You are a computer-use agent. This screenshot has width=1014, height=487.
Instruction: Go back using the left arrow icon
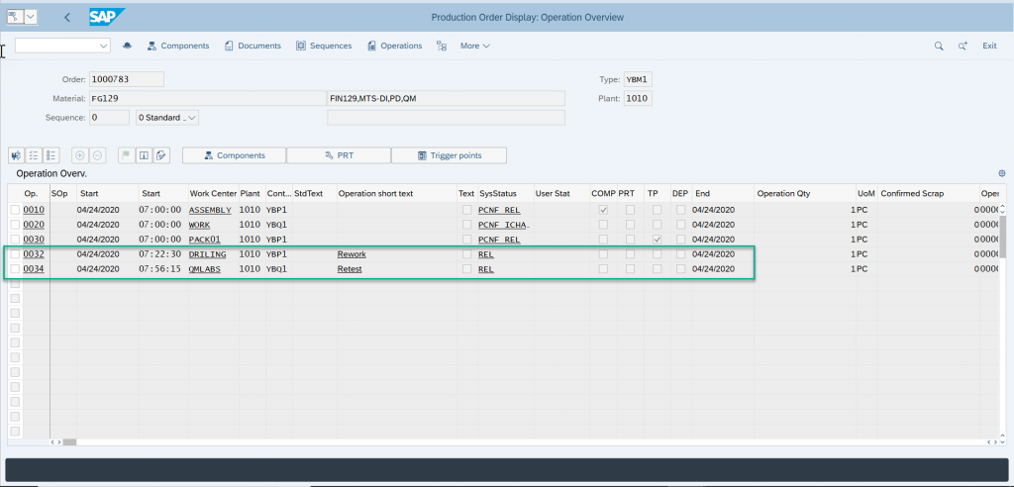(67, 18)
